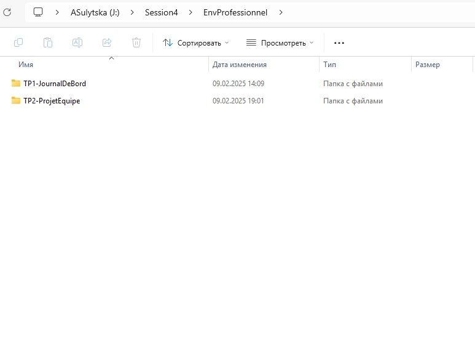Click the Rename icon in toolbar
This screenshot has width=475, height=357.
77,42
